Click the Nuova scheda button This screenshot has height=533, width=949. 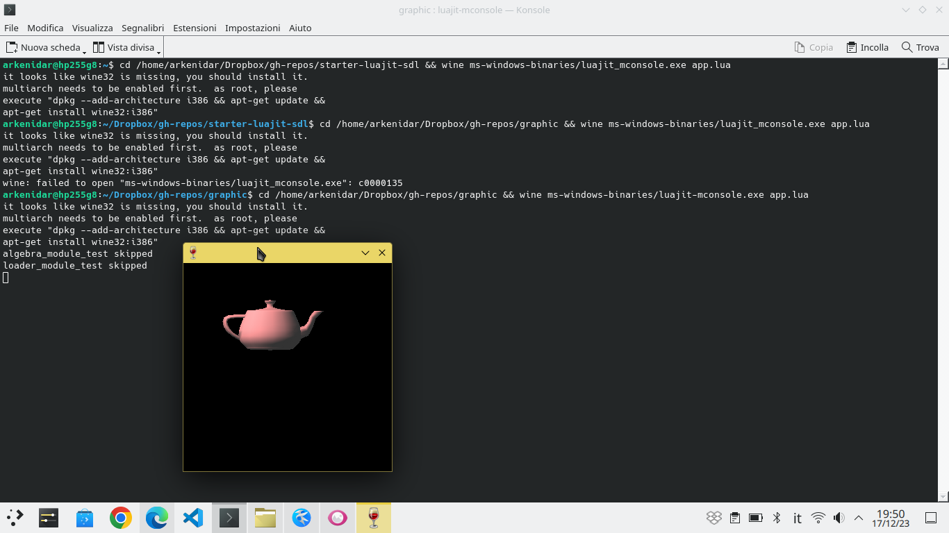(43, 47)
